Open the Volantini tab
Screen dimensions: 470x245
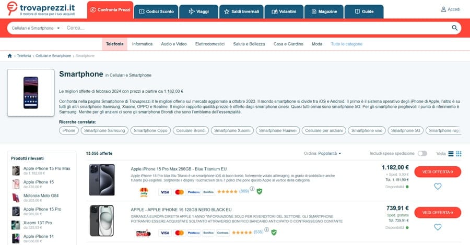click(284, 11)
